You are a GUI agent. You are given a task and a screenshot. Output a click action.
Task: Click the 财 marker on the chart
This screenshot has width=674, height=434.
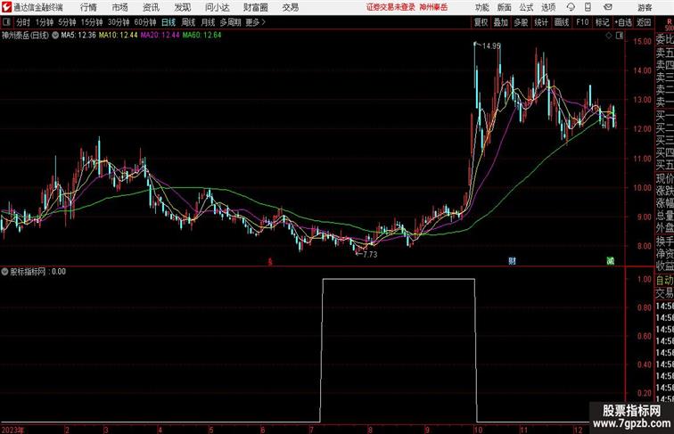pyautogui.click(x=512, y=261)
